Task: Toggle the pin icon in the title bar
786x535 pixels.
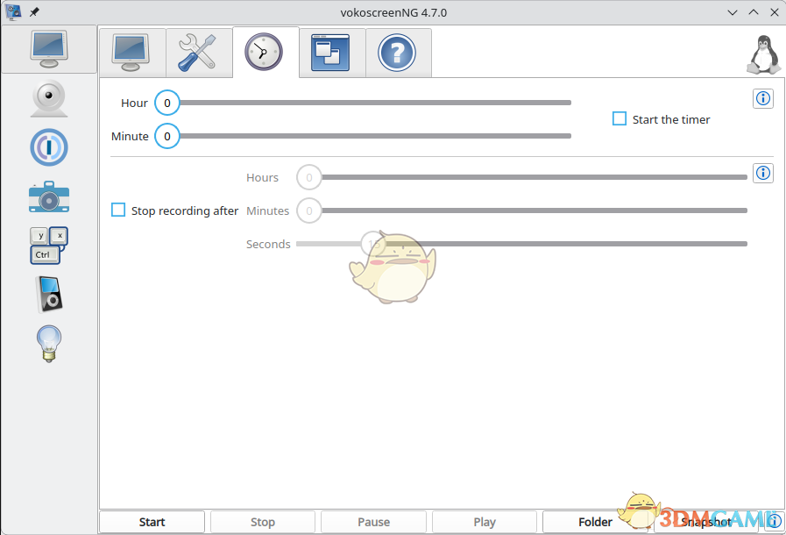Action: tap(34, 12)
